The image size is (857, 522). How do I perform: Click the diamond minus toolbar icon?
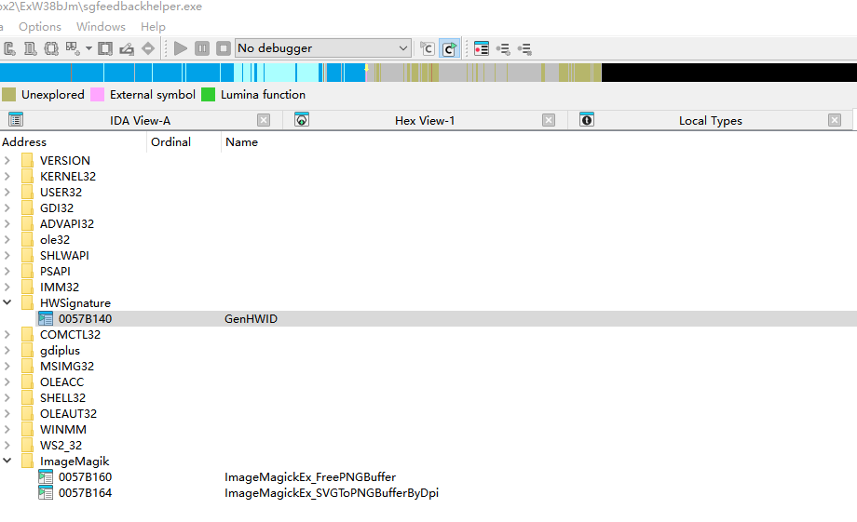(148, 48)
